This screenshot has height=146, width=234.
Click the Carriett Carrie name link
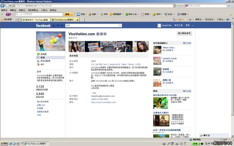[170, 58]
